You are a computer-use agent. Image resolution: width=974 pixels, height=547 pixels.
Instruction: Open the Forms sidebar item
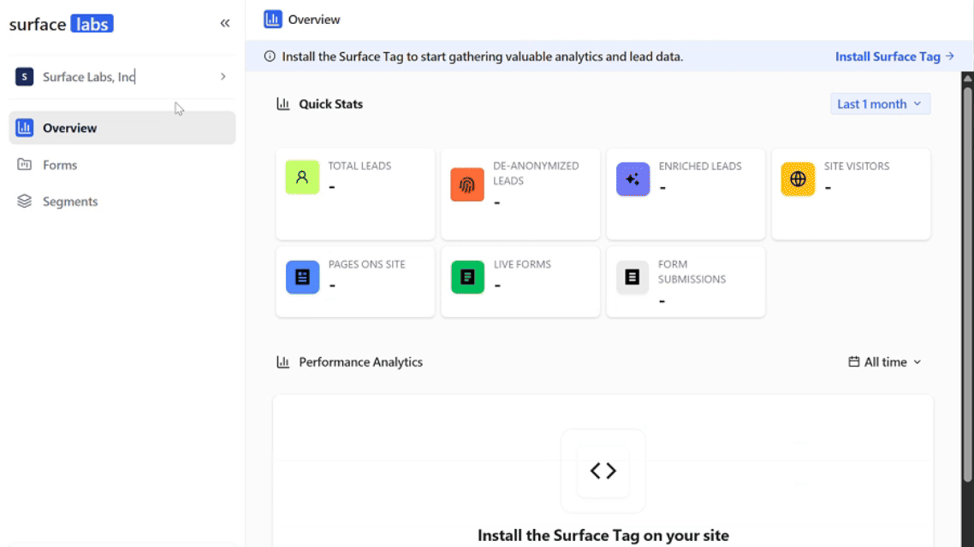coord(60,165)
